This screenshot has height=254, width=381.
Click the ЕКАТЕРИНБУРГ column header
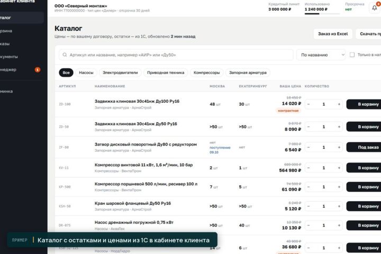click(x=253, y=86)
